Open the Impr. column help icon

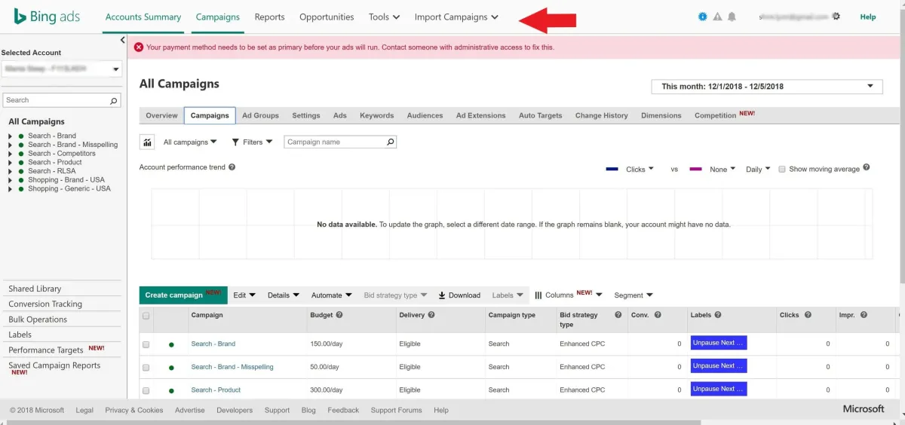point(864,315)
